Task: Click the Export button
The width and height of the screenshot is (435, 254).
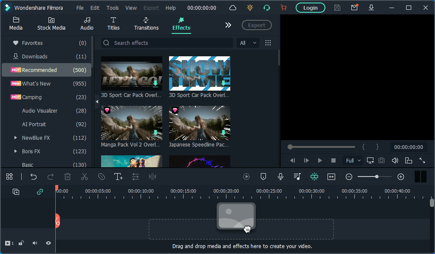Action: (x=257, y=25)
